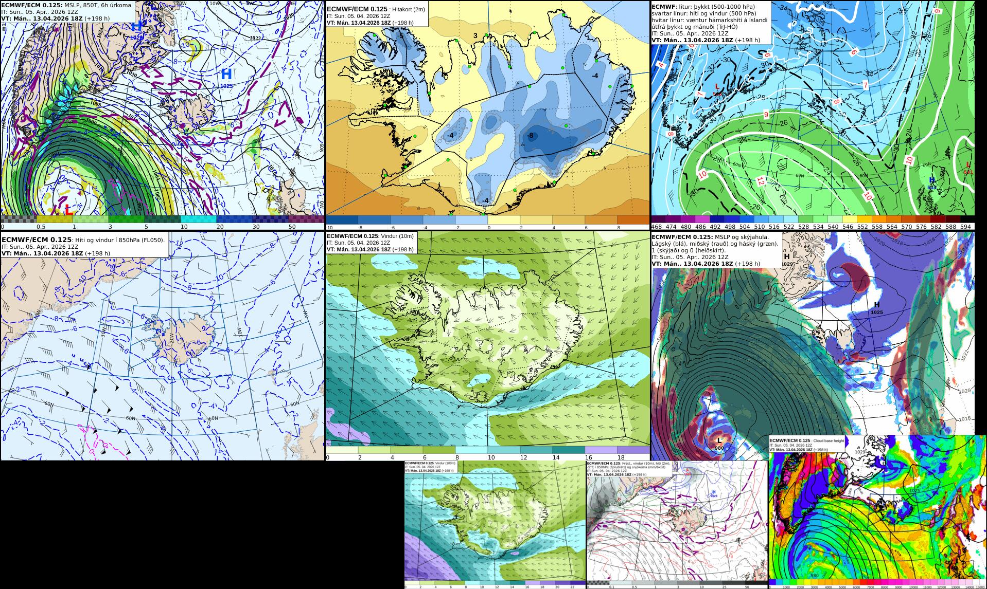This screenshot has height=589, width=987.
Task: Click the L 980 low in skýjahula map
Action: [719, 444]
